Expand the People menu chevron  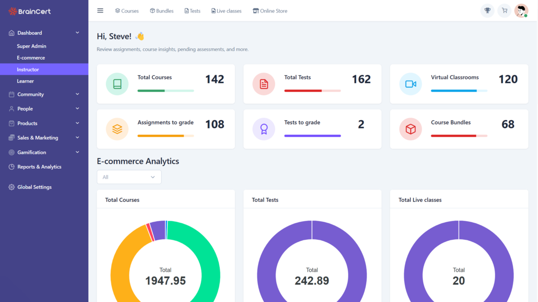78,109
